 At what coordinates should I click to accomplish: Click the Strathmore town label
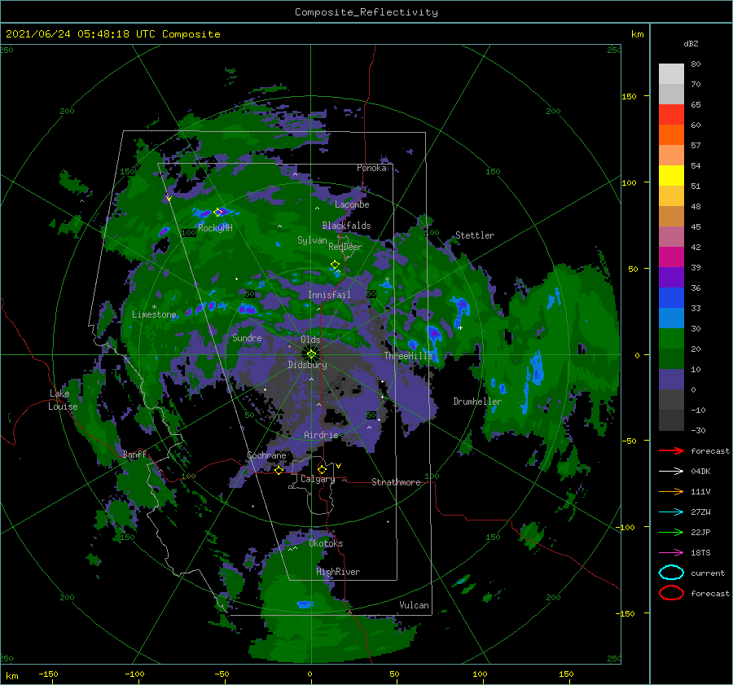(396, 482)
